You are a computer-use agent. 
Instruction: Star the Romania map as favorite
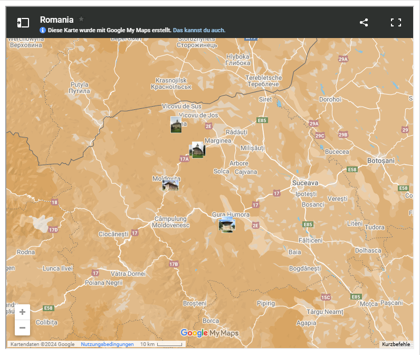(x=81, y=19)
